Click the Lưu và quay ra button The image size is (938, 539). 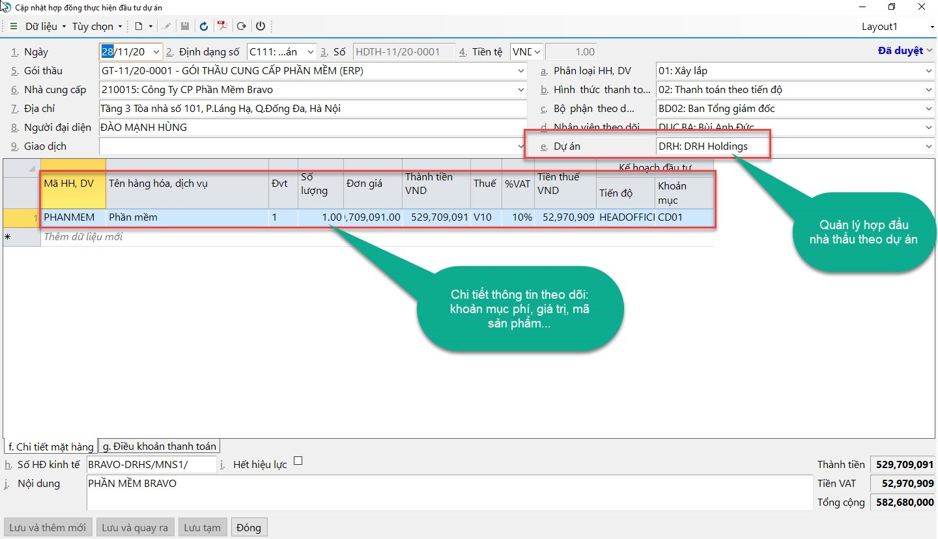(135, 527)
